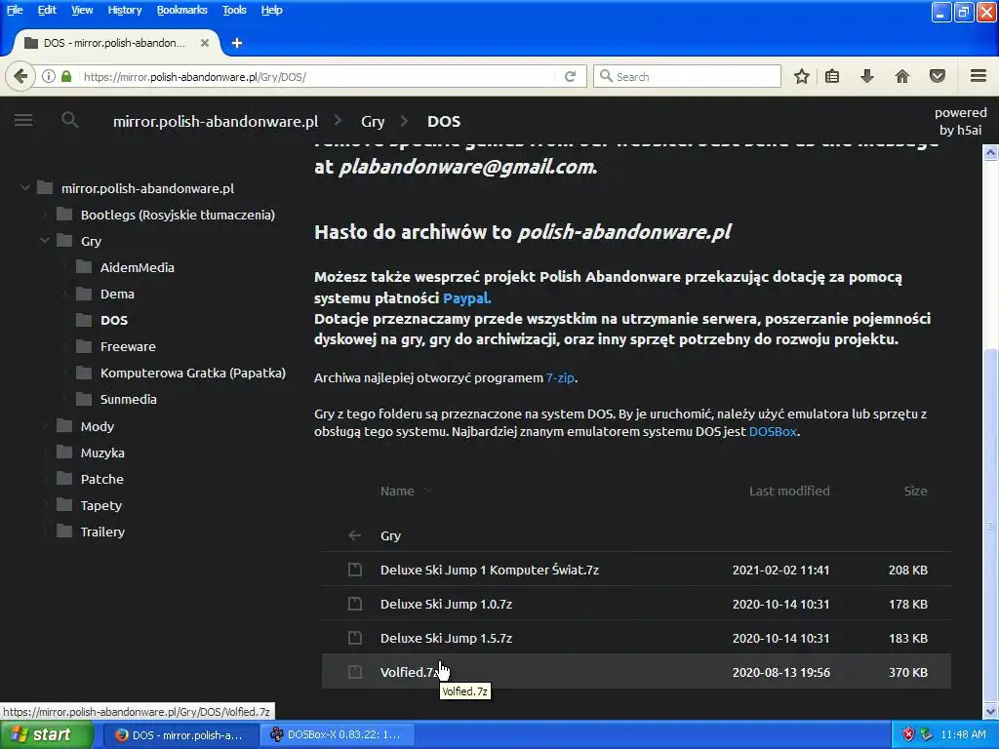
Task: Toggle h5ai sidebar with hamburger icon
Action: click(23, 120)
